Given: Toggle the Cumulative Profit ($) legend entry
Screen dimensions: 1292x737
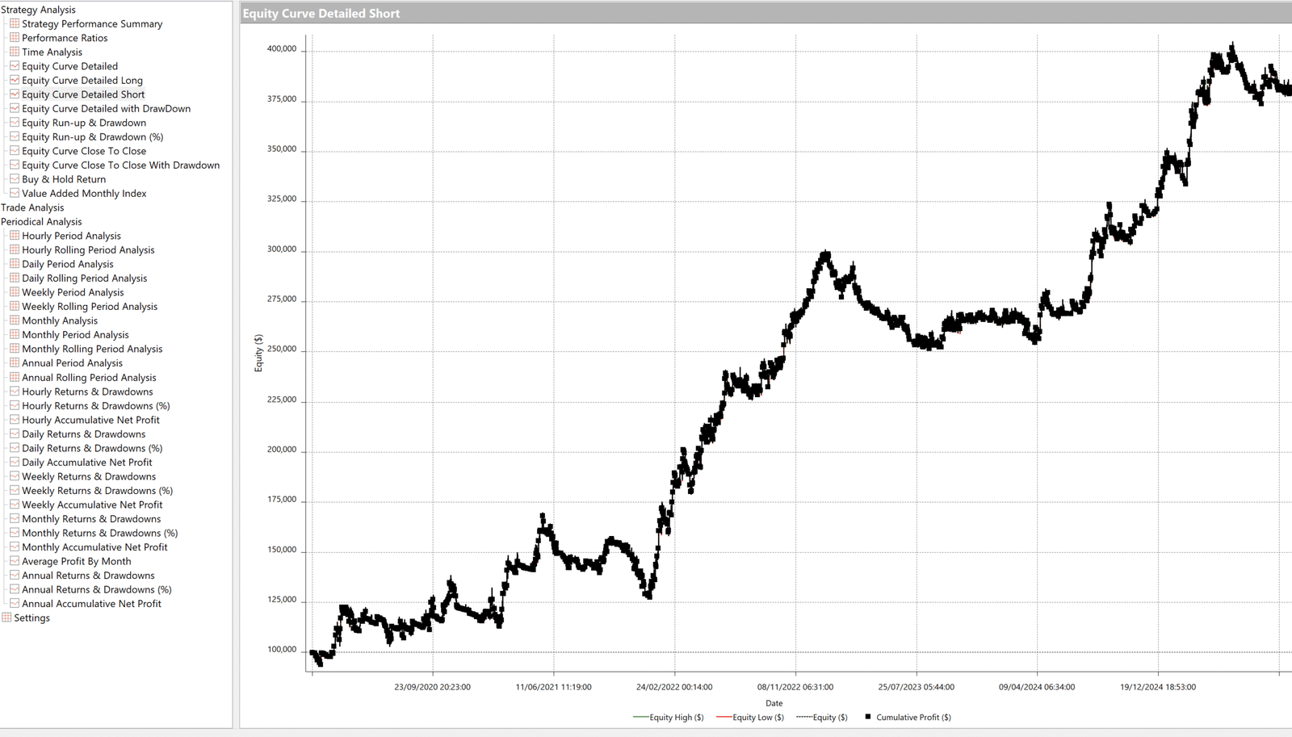Looking at the screenshot, I should click(913, 718).
